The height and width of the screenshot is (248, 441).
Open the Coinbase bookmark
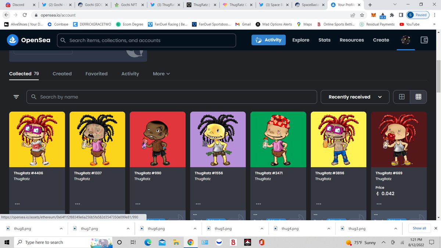click(x=58, y=24)
